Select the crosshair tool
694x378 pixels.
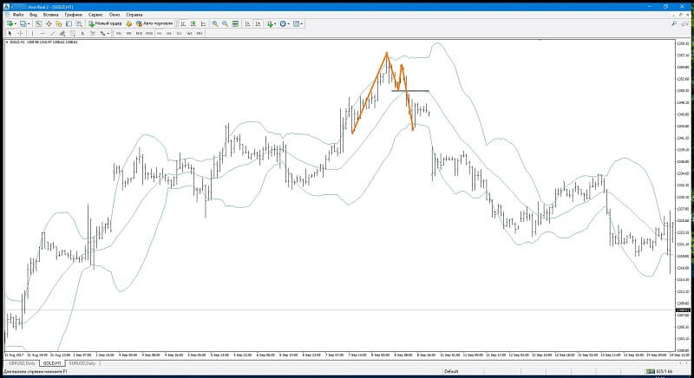coord(20,33)
